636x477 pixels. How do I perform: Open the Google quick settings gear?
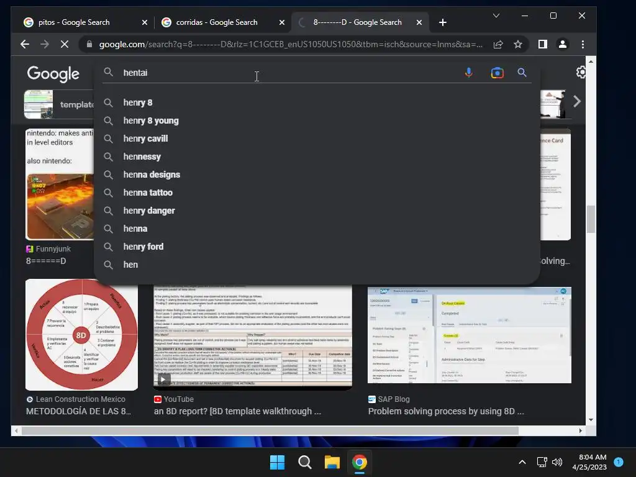pos(581,72)
